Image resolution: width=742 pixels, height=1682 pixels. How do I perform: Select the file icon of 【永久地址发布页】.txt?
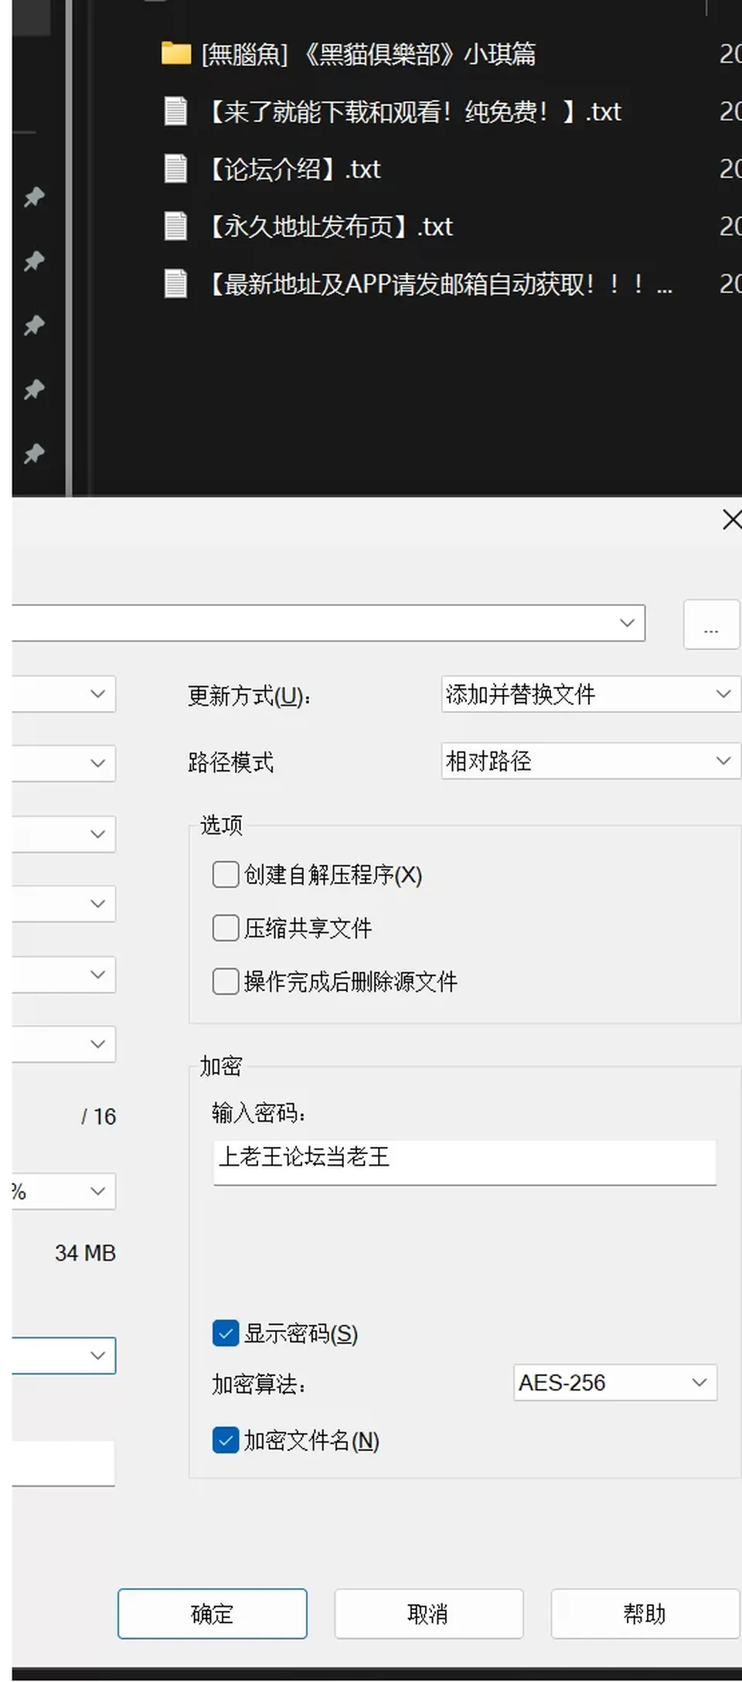pos(176,226)
